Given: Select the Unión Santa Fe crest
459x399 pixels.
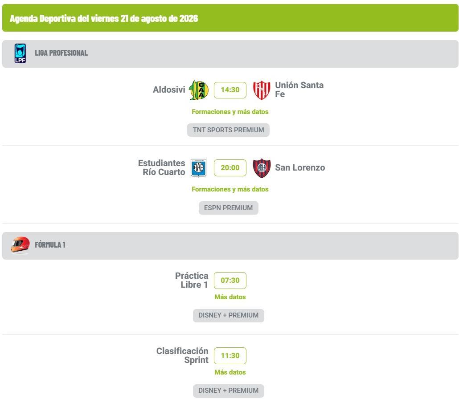Looking at the screenshot, I should click(262, 90).
